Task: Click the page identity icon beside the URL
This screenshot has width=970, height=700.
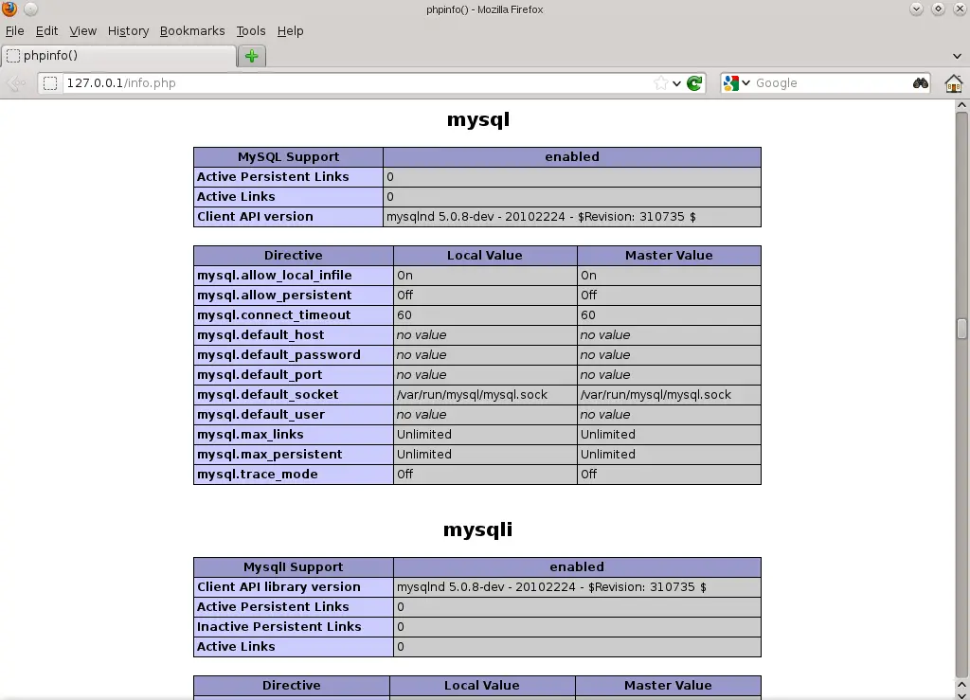Action: tap(51, 83)
